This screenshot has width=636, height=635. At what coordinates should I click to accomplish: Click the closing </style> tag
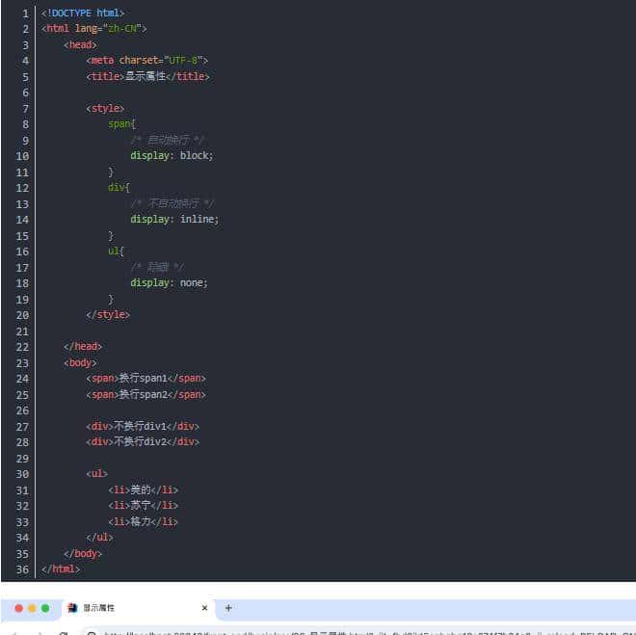[x=108, y=314]
